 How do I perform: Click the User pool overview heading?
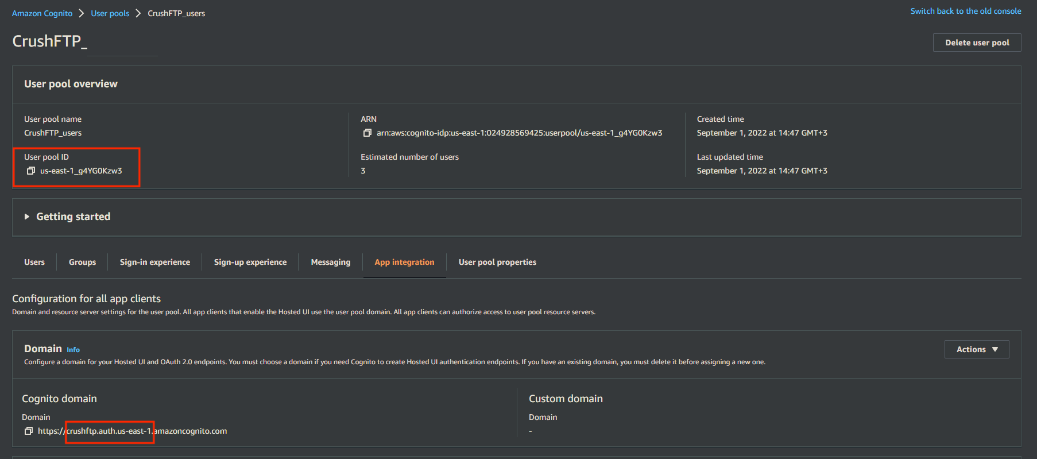[x=71, y=84]
